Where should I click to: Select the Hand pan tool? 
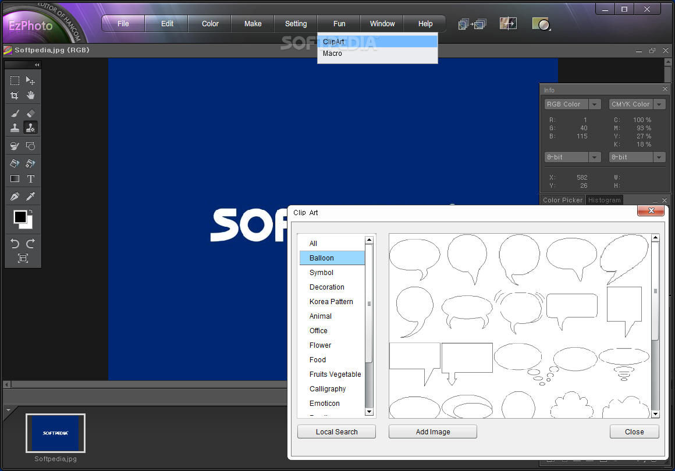[x=31, y=95]
